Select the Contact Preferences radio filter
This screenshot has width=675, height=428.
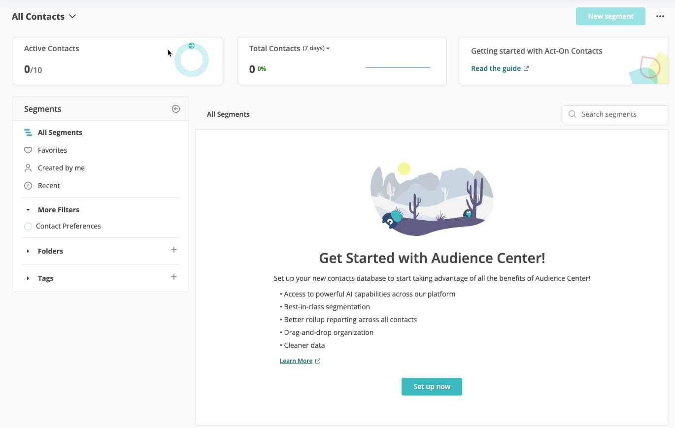tap(28, 227)
